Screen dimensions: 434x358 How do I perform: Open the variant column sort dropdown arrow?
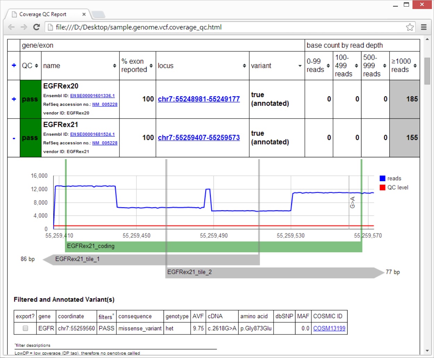[x=299, y=66]
